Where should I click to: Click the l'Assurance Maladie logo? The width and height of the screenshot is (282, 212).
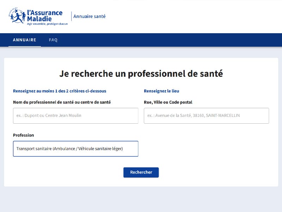[x=38, y=16]
